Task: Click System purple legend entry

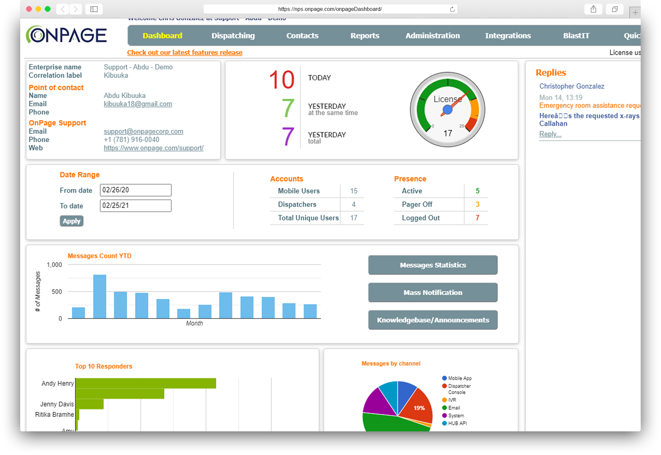Action: (x=453, y=416)
